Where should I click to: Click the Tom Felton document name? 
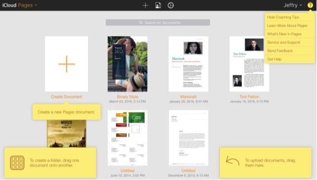(249, 97)
